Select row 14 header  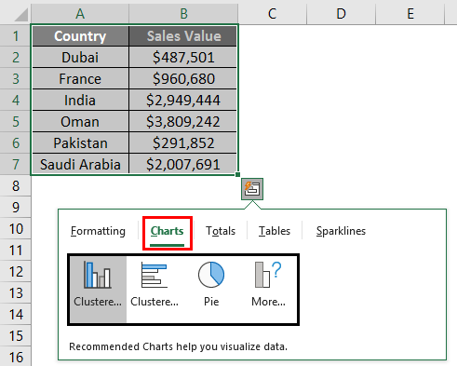(x=16, y=315)
